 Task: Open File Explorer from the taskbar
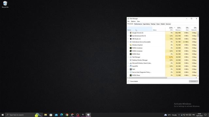[46, 115]
